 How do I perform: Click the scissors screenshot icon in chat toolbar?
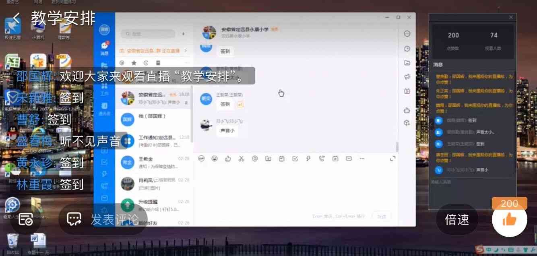point(241,159)
